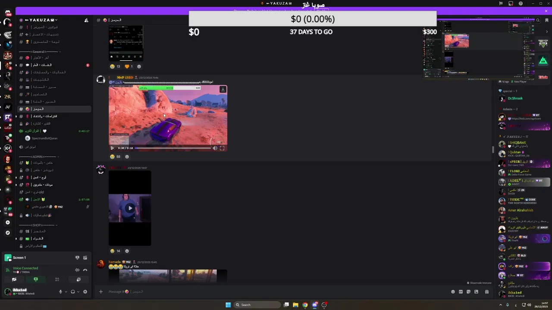
Task: Open headphone output options chevron
Action: (78, 291)
